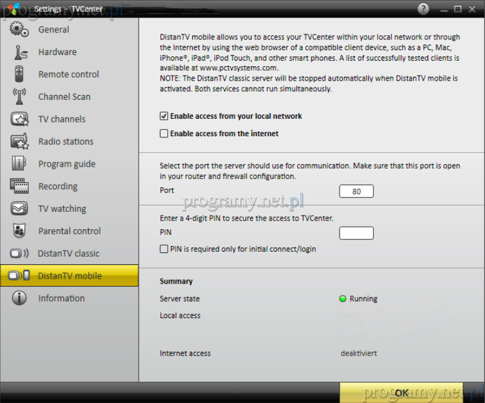
Task: Open TV channels via its star icon
Action: coord(19,119)
